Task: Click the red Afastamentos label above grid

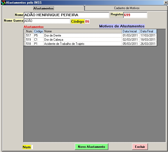Action: [x=34, y=27]
